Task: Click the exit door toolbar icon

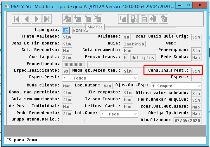Action: point(153,19)
